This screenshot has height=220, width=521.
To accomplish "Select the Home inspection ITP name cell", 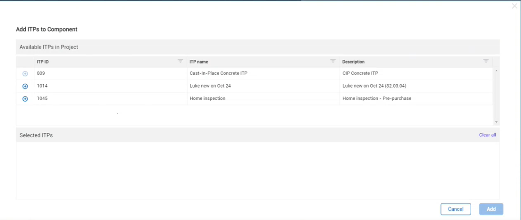I will [208, 99].
